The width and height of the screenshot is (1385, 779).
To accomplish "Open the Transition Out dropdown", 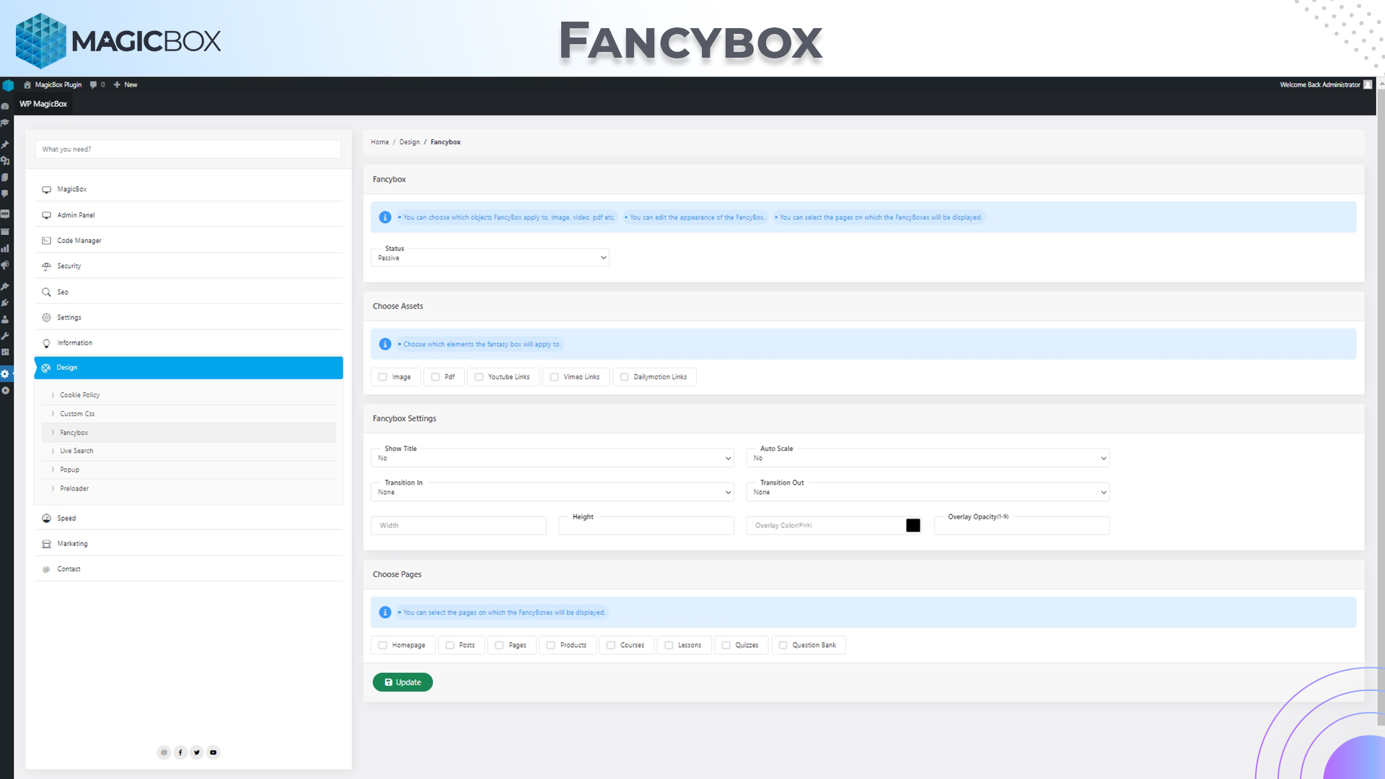I will pos(928,492).
